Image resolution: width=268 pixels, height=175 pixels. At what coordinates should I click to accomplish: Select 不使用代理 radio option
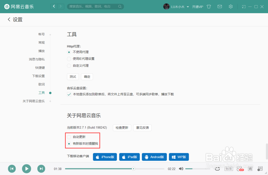pyautogui.click(x=69, y=52)
